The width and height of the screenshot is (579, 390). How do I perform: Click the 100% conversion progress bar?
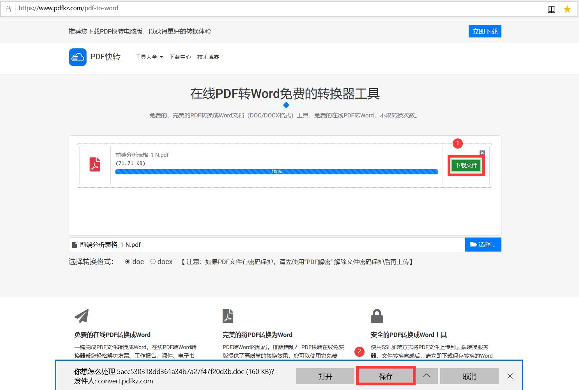(x=276, y=172)
